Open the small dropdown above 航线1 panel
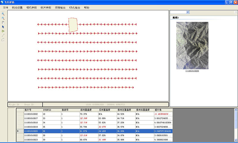This screenshot has height=143, width=238. coord(187,12)
